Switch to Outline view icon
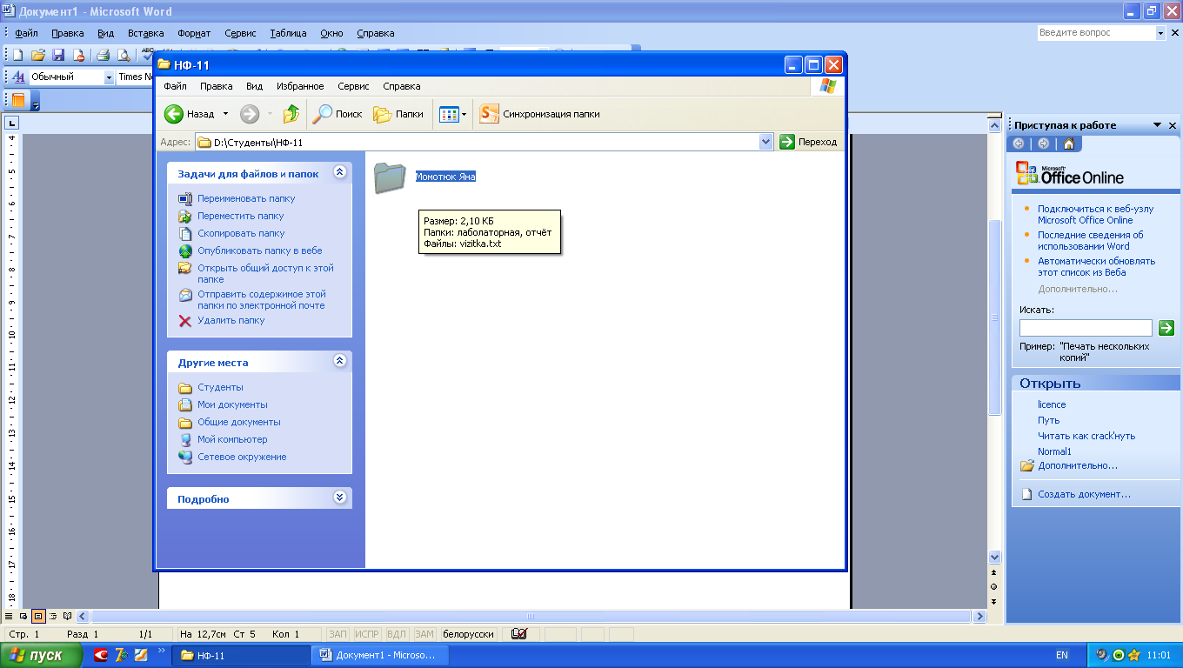1183x668 pixels. pyautogui.click(x=53, y=616)
